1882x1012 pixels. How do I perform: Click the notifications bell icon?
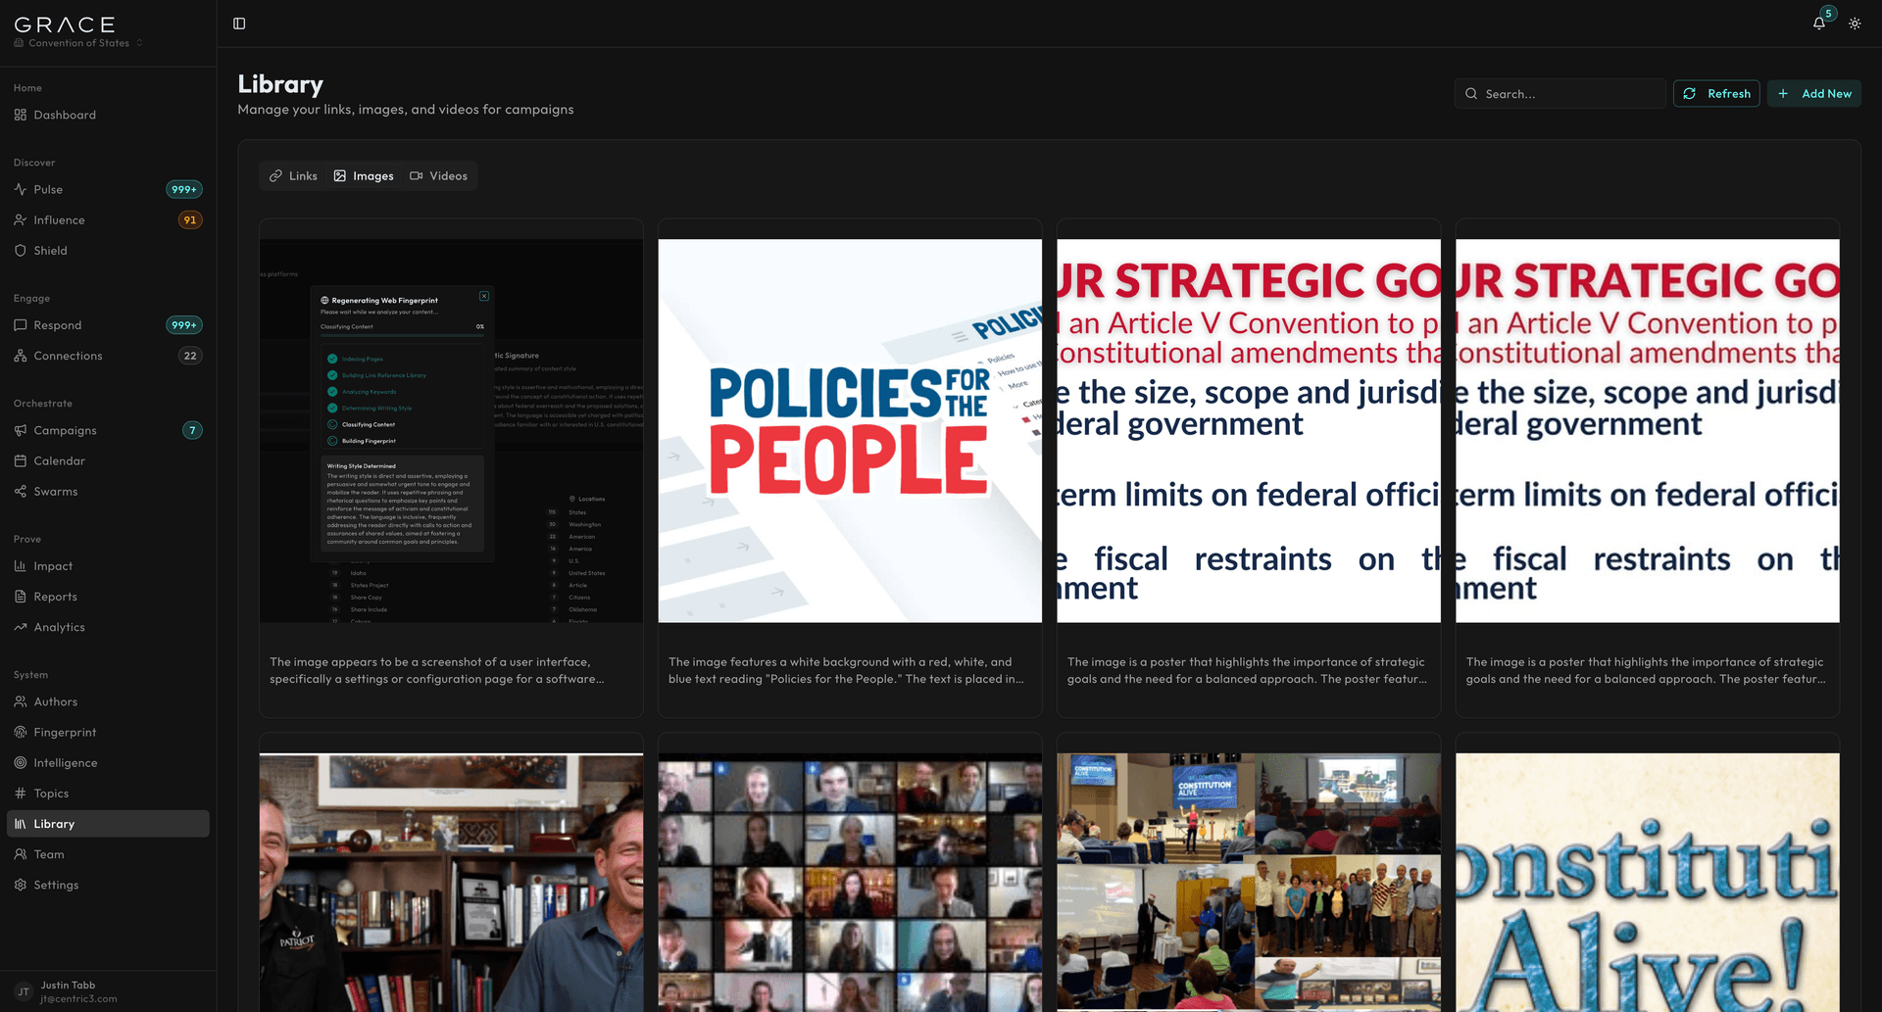click(1818, 24)
